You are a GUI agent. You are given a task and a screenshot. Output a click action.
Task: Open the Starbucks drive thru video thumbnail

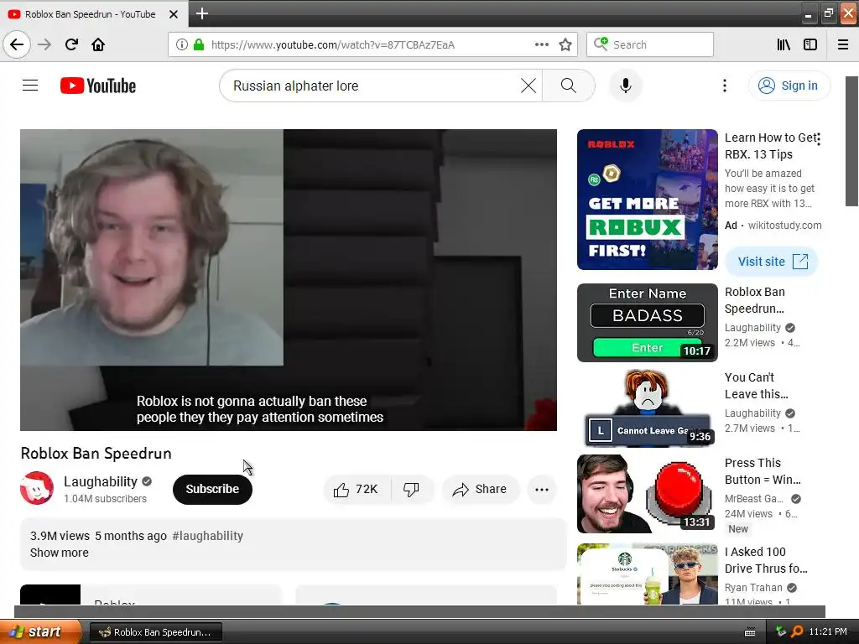coord(647,574)
